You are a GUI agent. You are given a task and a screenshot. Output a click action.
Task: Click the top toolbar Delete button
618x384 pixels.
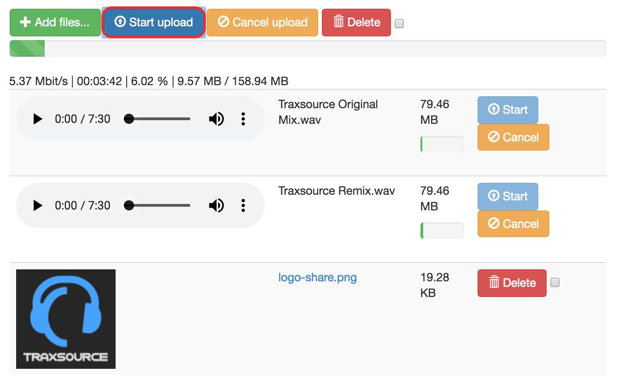356,23
